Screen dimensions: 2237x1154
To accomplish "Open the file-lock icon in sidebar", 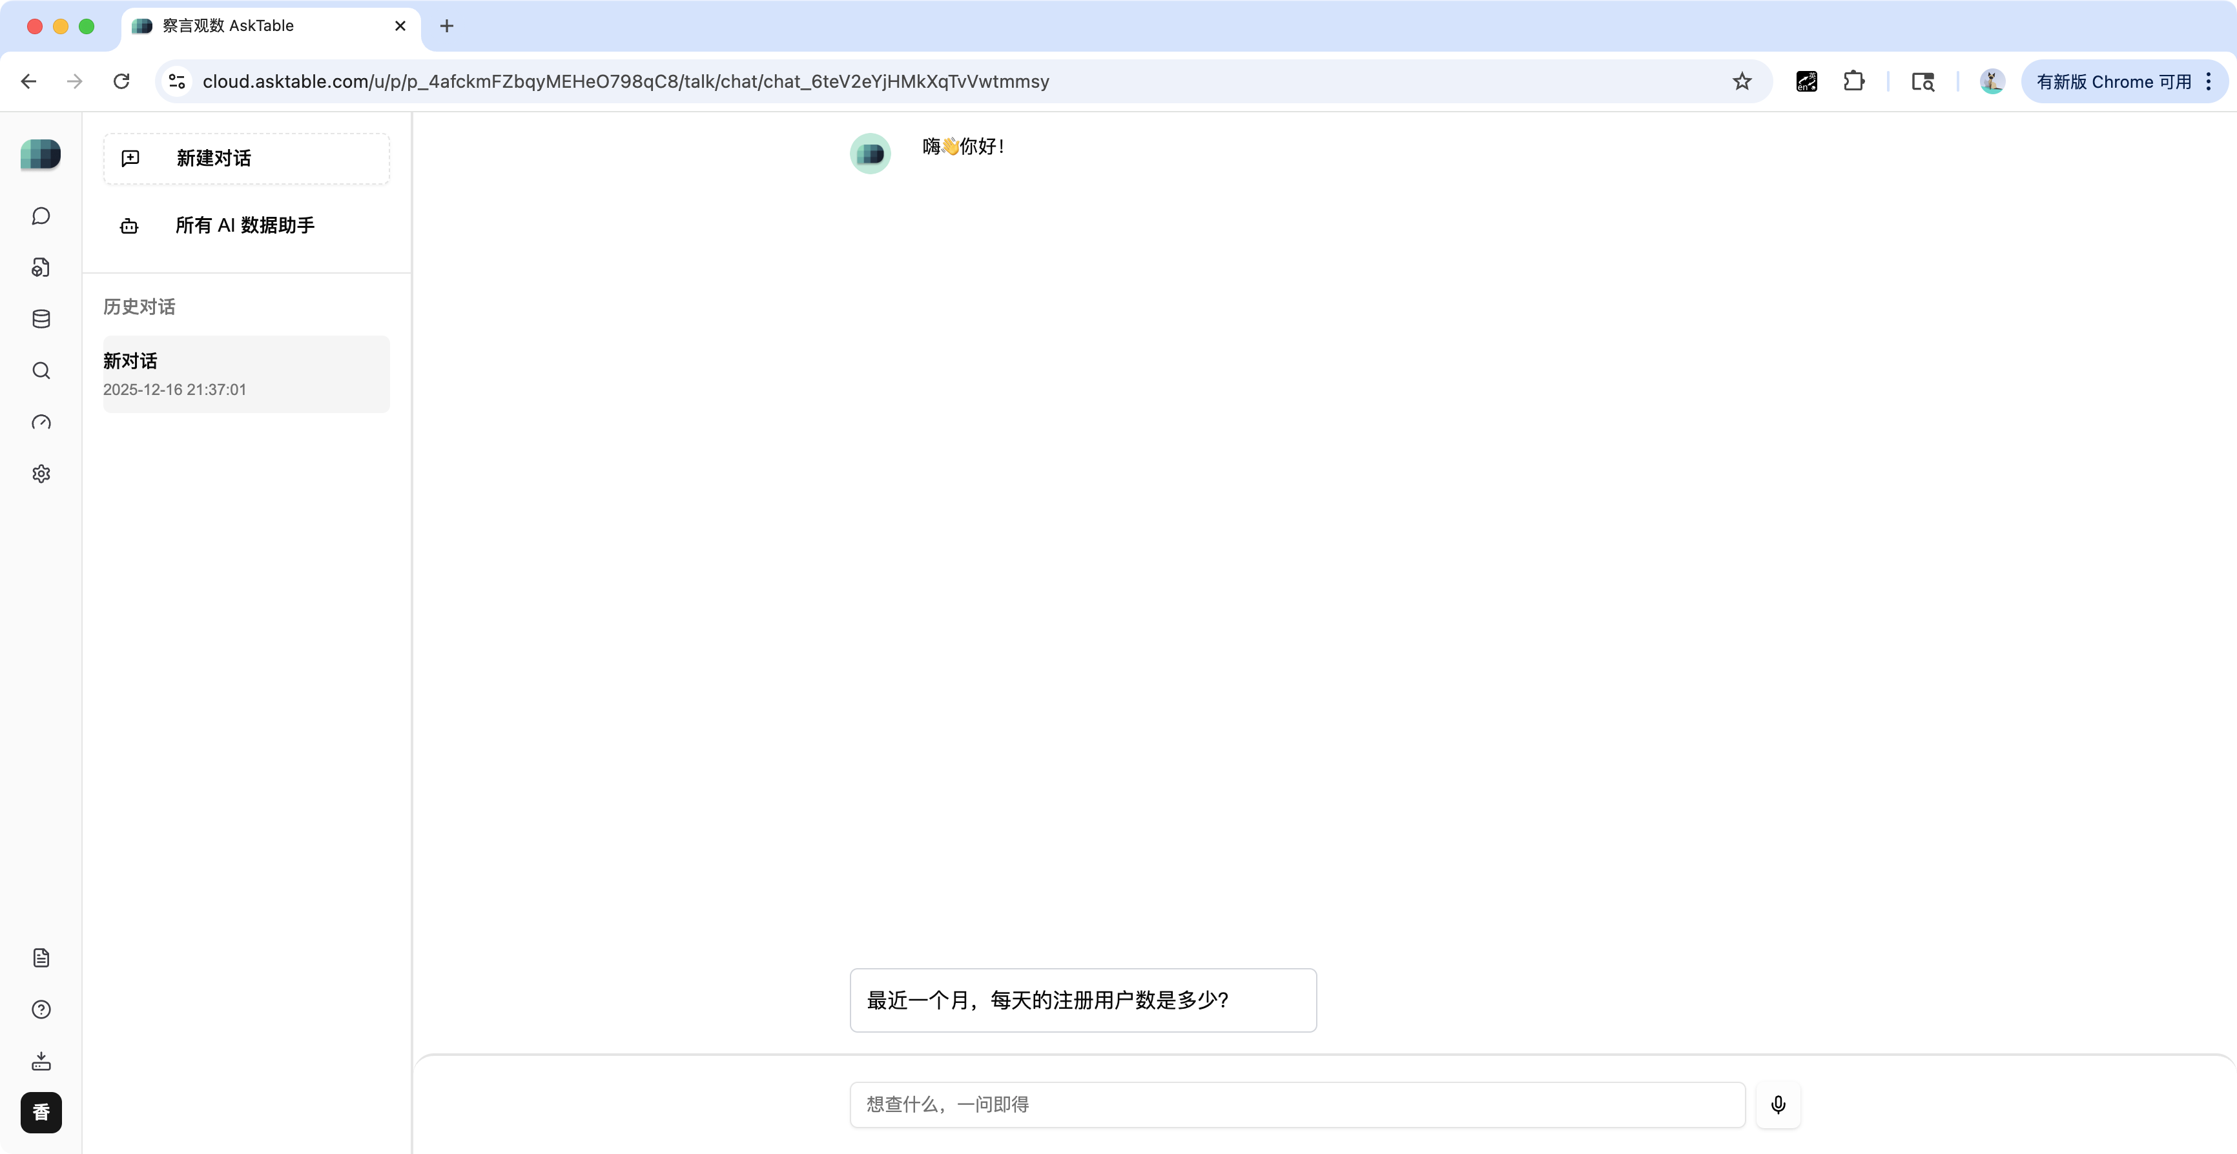I will (41, 267).
